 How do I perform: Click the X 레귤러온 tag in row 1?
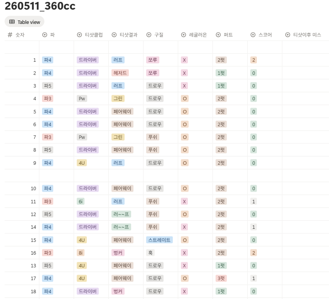[184, 60]
